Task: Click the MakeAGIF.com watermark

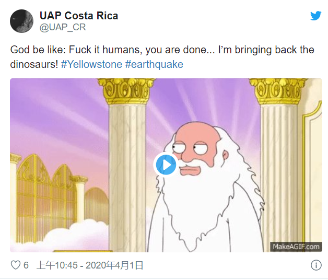Action: (x=296, y=247)
